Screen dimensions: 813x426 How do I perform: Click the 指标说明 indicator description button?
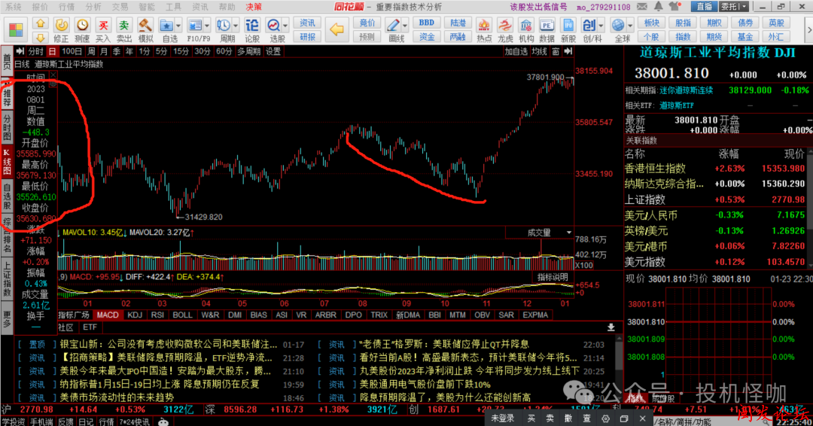tap(553, 277)
